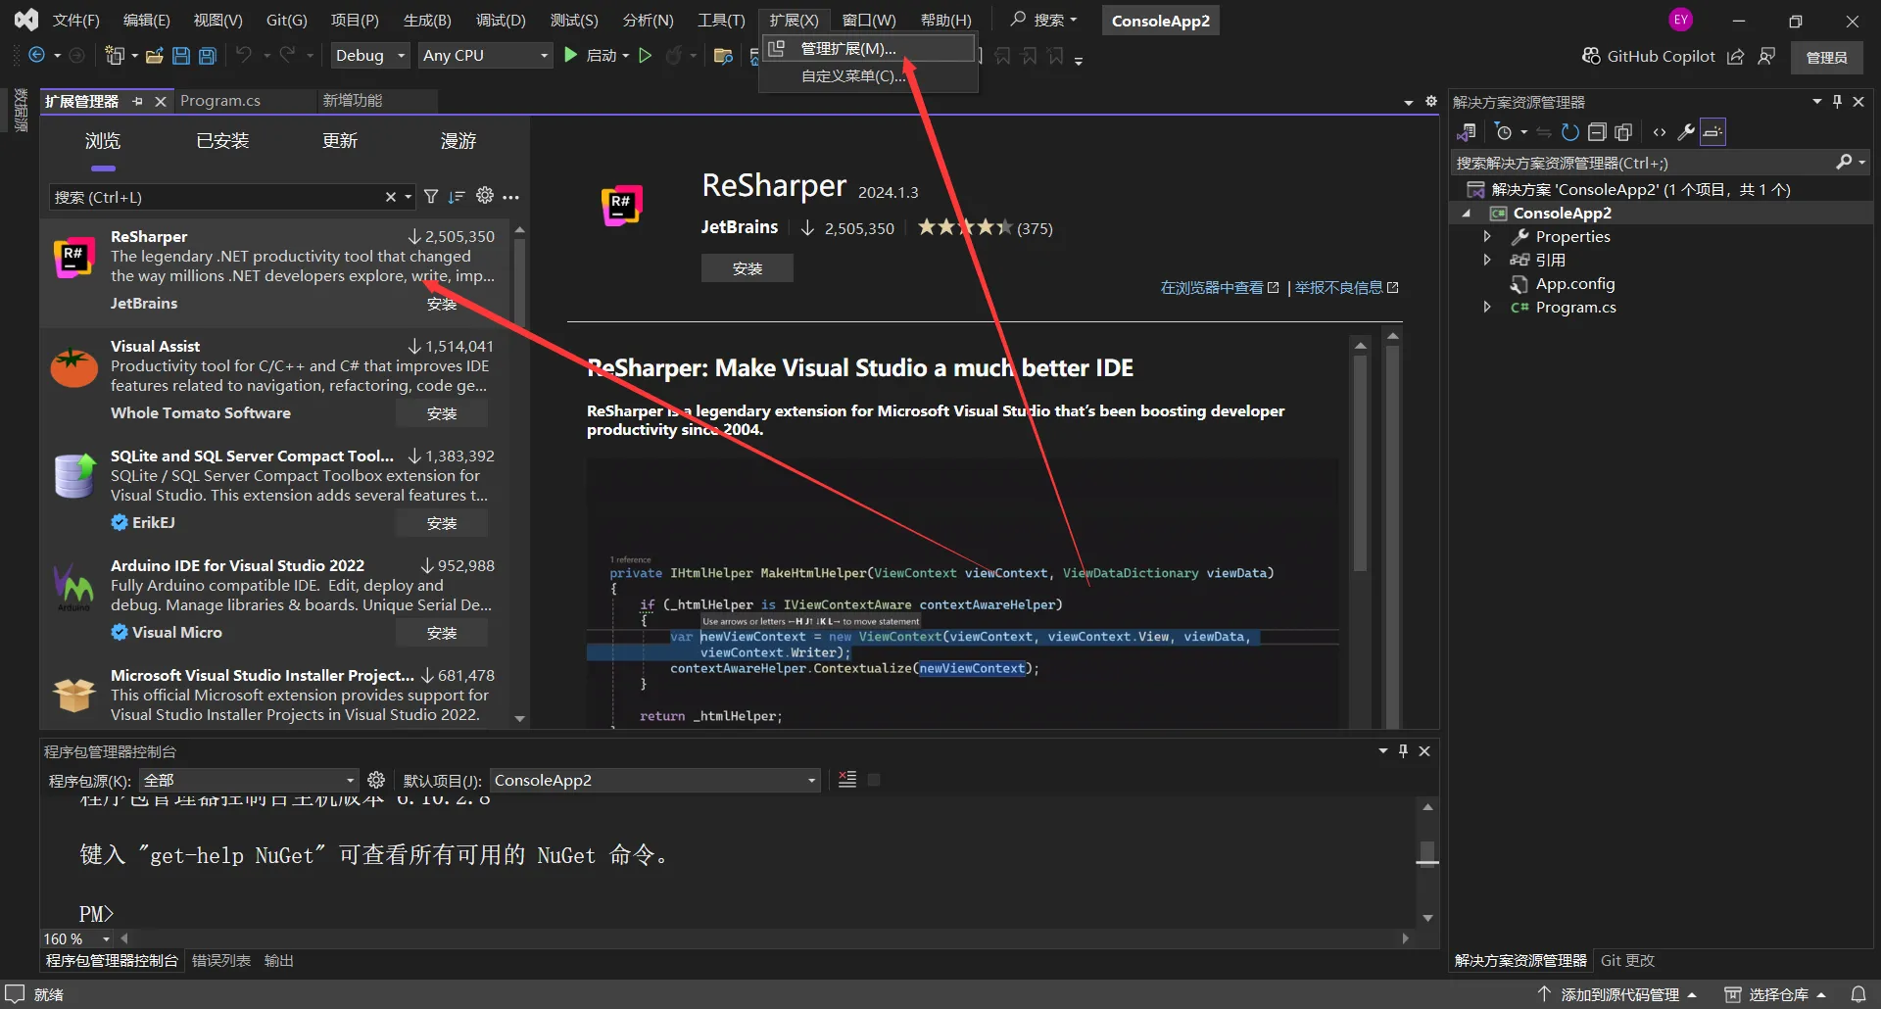This screenshot has width=1881, height=1009.
Task: Open properties wrench icon in Solution Explorer
Action: [1686, 132]
